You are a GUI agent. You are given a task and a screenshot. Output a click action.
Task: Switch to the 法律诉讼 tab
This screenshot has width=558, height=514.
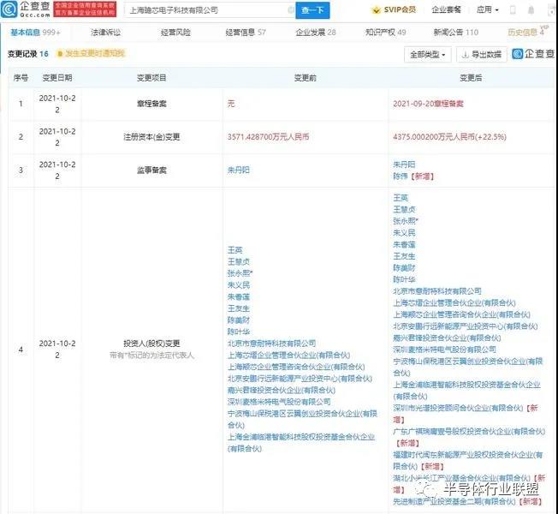[x=105, y=32]
